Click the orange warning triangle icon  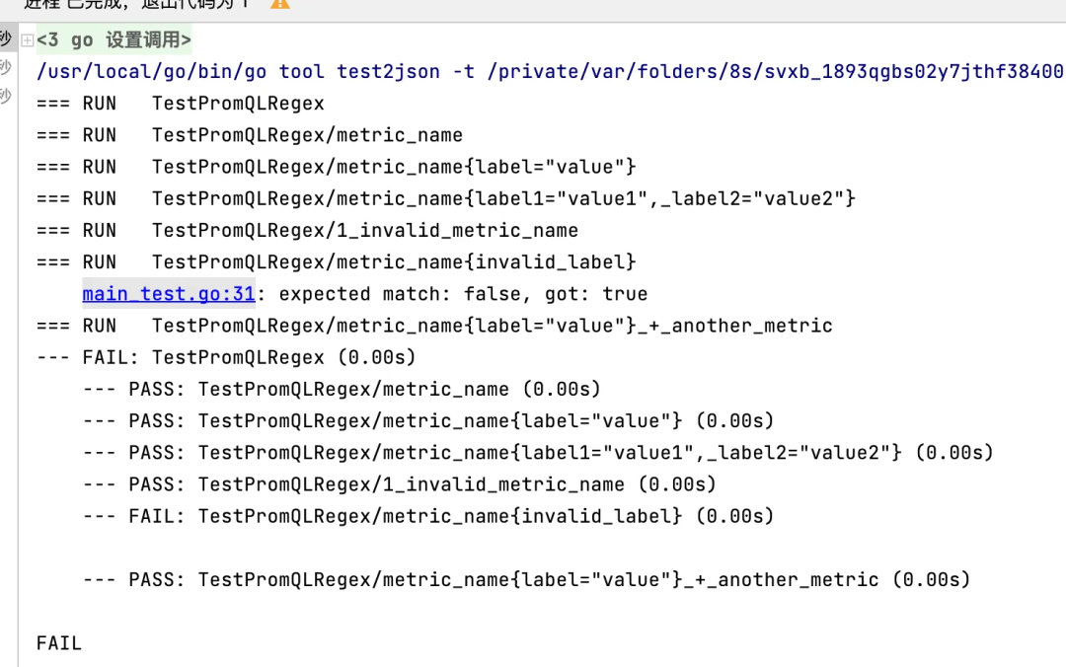[279, 3]
